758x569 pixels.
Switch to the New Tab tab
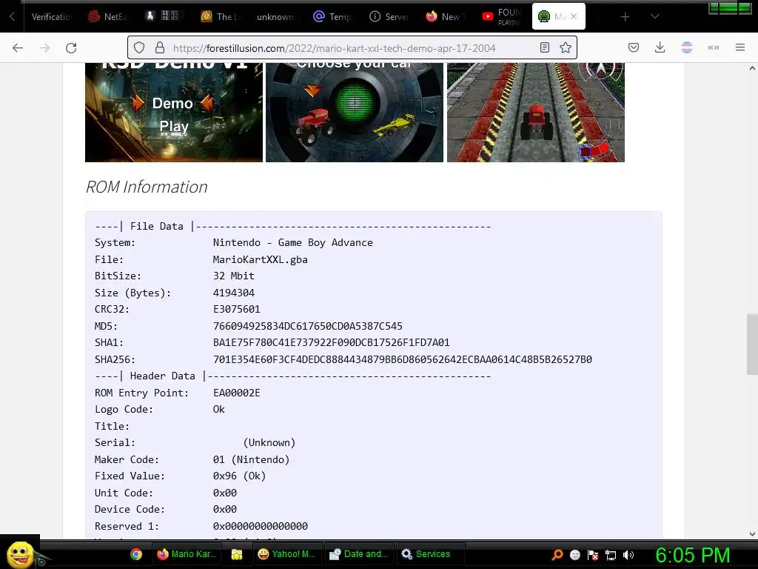click(x=445, y=17)
